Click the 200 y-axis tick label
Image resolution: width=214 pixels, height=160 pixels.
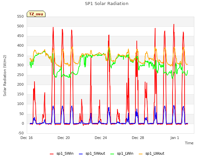(20, 84)
